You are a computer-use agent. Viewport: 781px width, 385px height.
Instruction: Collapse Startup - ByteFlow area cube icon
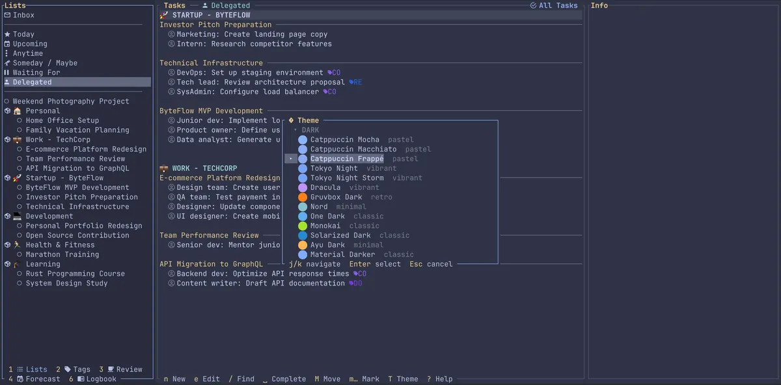coord(7,178)
